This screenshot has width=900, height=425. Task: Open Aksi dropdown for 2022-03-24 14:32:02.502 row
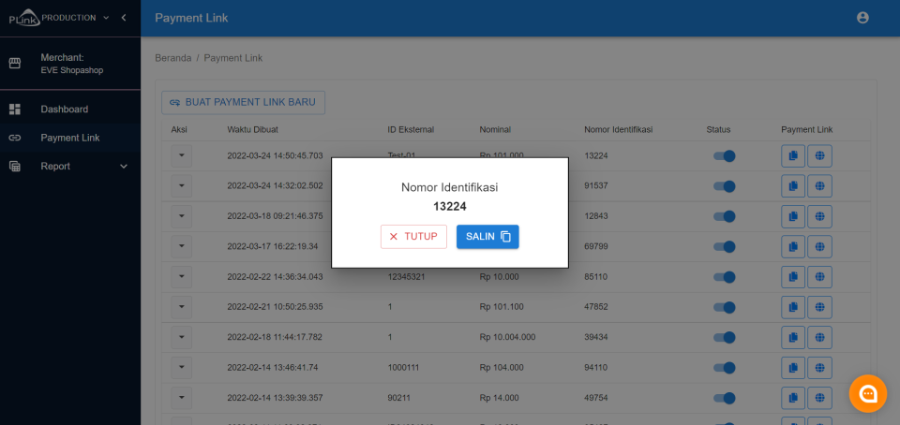(x=181, y=186)
